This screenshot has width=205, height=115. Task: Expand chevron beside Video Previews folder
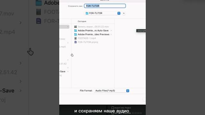click(111, 34)
